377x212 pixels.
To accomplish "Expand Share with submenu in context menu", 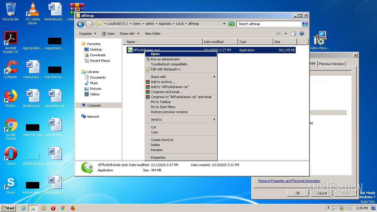I will 181,77.
